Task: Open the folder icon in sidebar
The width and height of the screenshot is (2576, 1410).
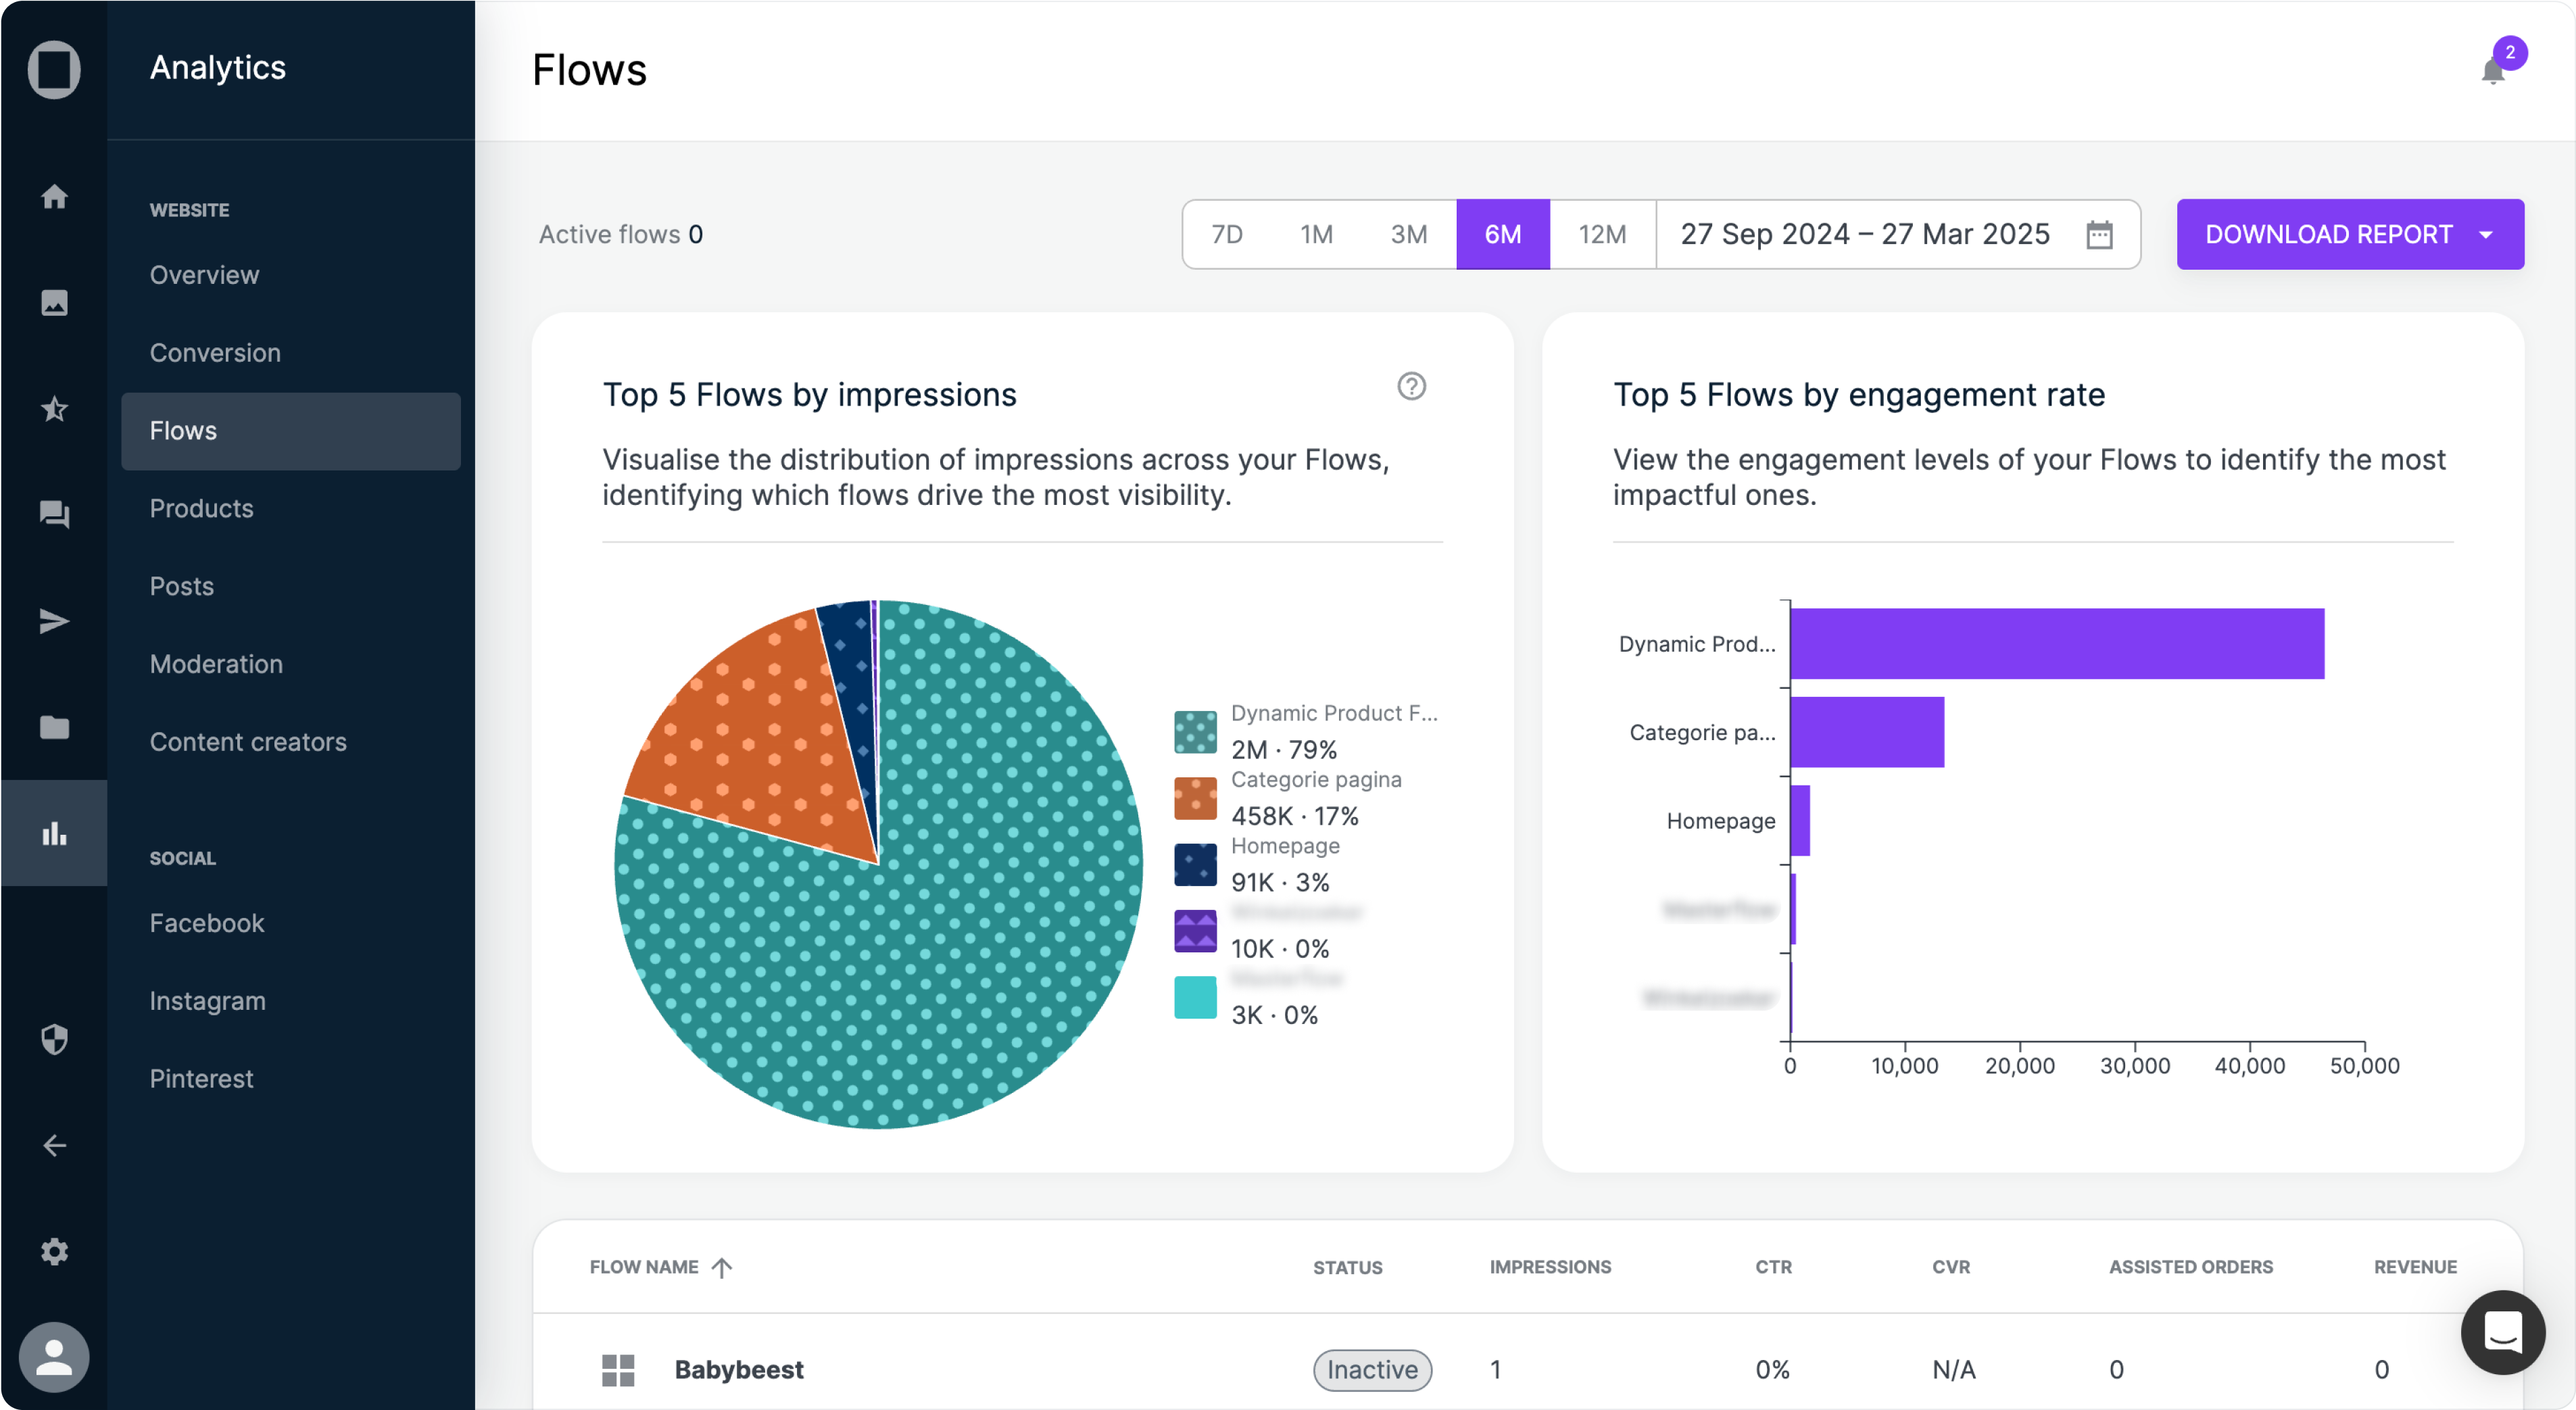Action: 54,727
